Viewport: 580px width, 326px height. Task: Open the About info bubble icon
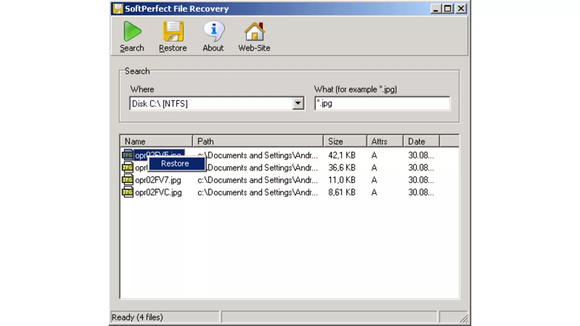[213, 32]
